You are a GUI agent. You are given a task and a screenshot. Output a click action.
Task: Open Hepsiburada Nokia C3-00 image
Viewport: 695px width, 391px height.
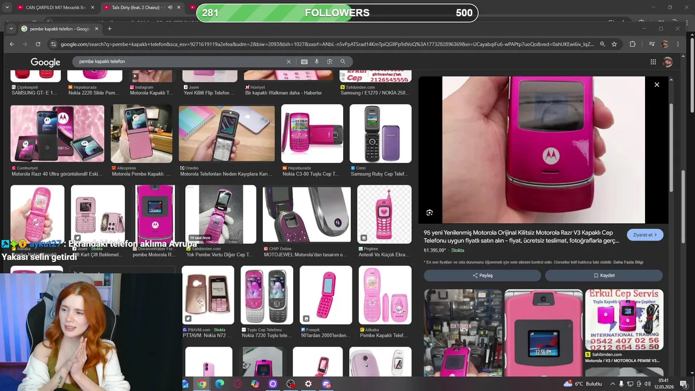[x=312, y=134]
